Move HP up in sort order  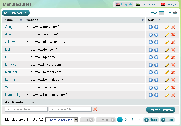point(151,57)
